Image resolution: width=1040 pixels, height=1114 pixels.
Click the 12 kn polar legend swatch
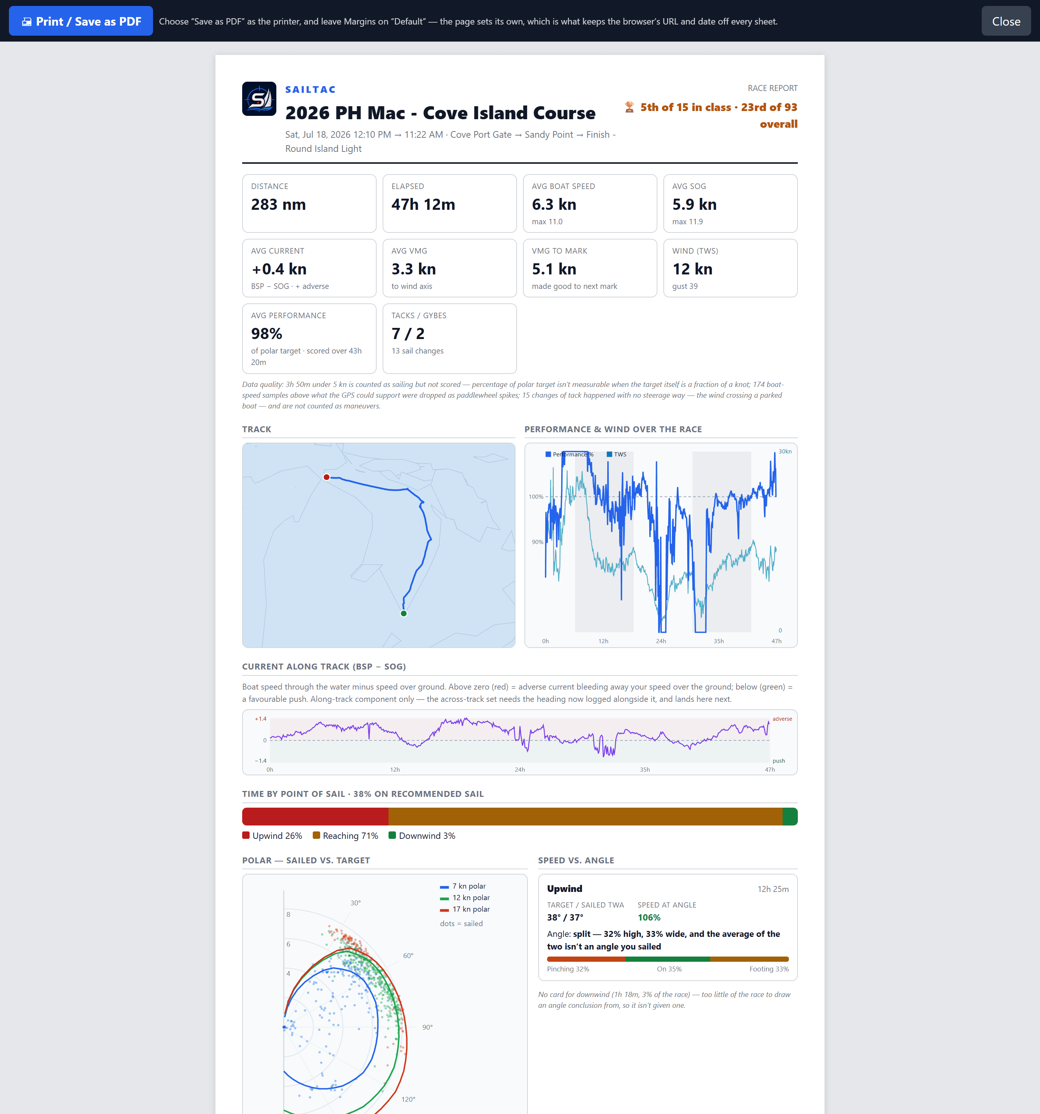coord(445,898)
